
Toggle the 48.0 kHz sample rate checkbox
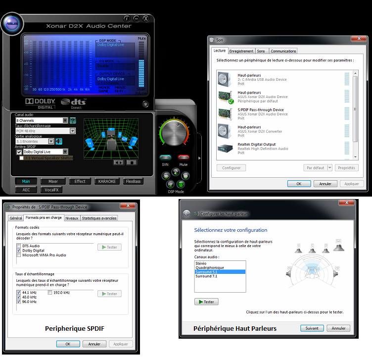tap(18, 297)
